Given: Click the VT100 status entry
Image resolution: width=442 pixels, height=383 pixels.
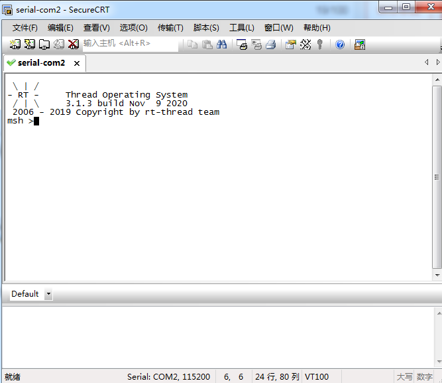Looking at the screenshot, I should [317, 377].
